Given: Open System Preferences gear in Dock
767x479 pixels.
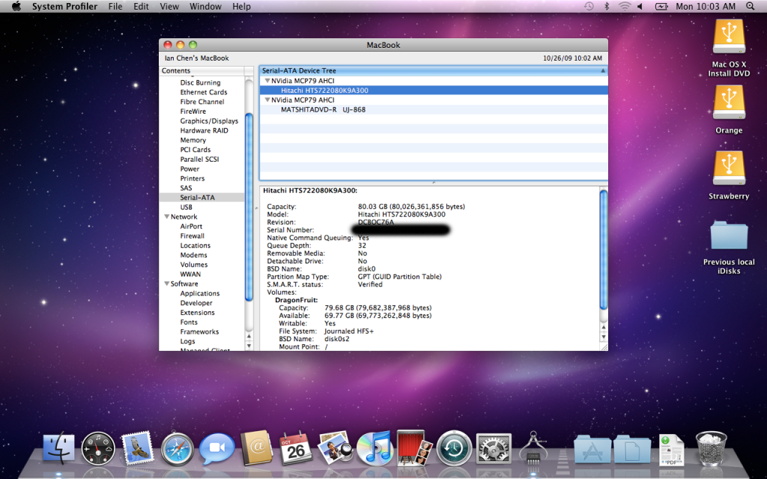Looking at the screenshot, I should tap(494, 448).
